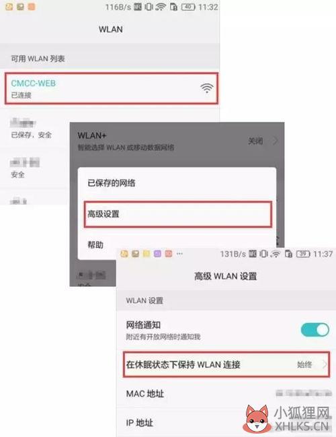Screen dimensions: 336x437
Task: Click the fox logo of 小狐狸网
Action: (257, 418)
